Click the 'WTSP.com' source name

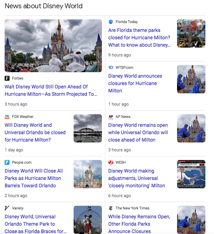coord(124,68)
